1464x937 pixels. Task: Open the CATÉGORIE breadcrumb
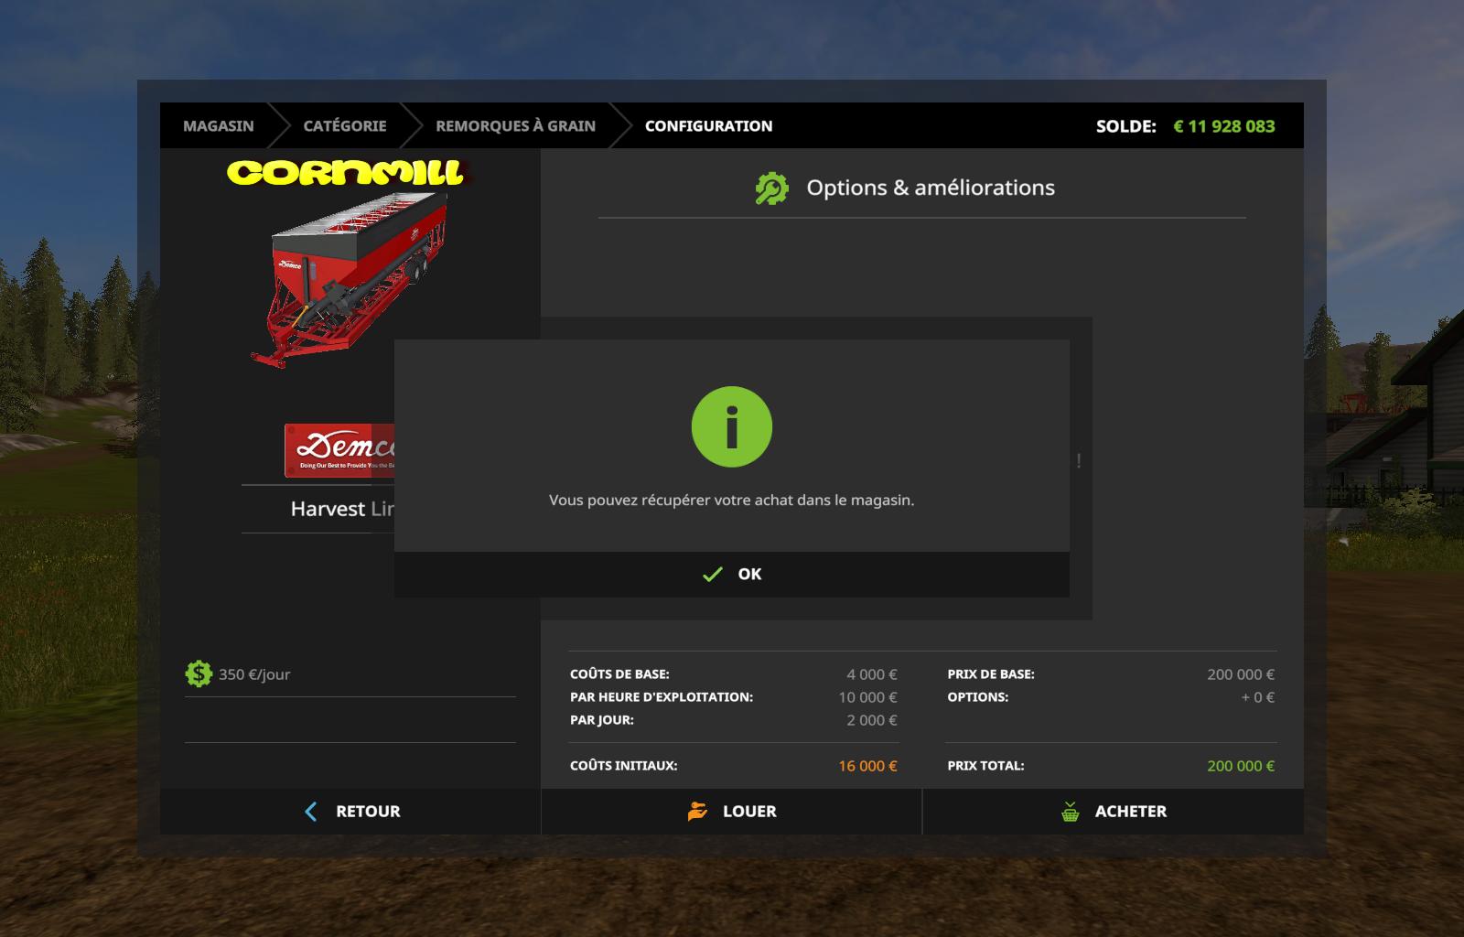click(x=345, y=126)
